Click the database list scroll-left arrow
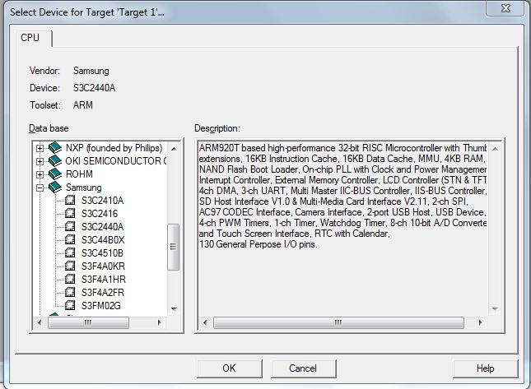Viewport: 531px width, 389px height. pos(40,322)
